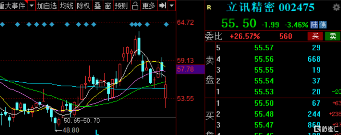Toggle 除权 ex-rights adjustment

coord(84,6)
